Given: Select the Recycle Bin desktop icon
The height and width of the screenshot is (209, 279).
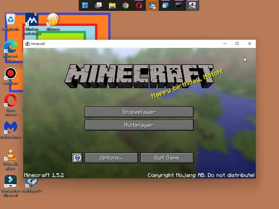Looking at the screenshot, I should 11,22.
